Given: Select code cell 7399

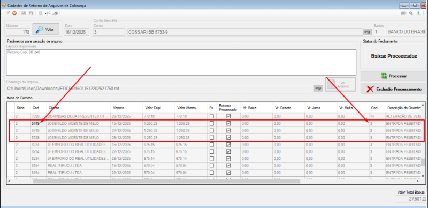Looking at the screenshot, I should (39, 116).
